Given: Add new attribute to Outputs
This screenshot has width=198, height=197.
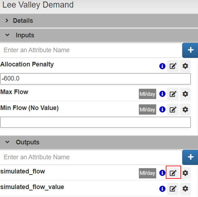Looking at the screenshot, I should click(x=190, y=157).
